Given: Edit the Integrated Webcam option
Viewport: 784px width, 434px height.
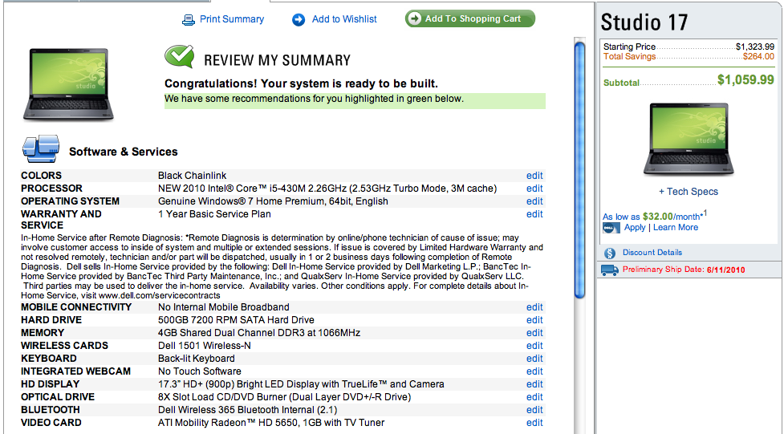Looking at the screenshot, I should [x=534, y=371].
